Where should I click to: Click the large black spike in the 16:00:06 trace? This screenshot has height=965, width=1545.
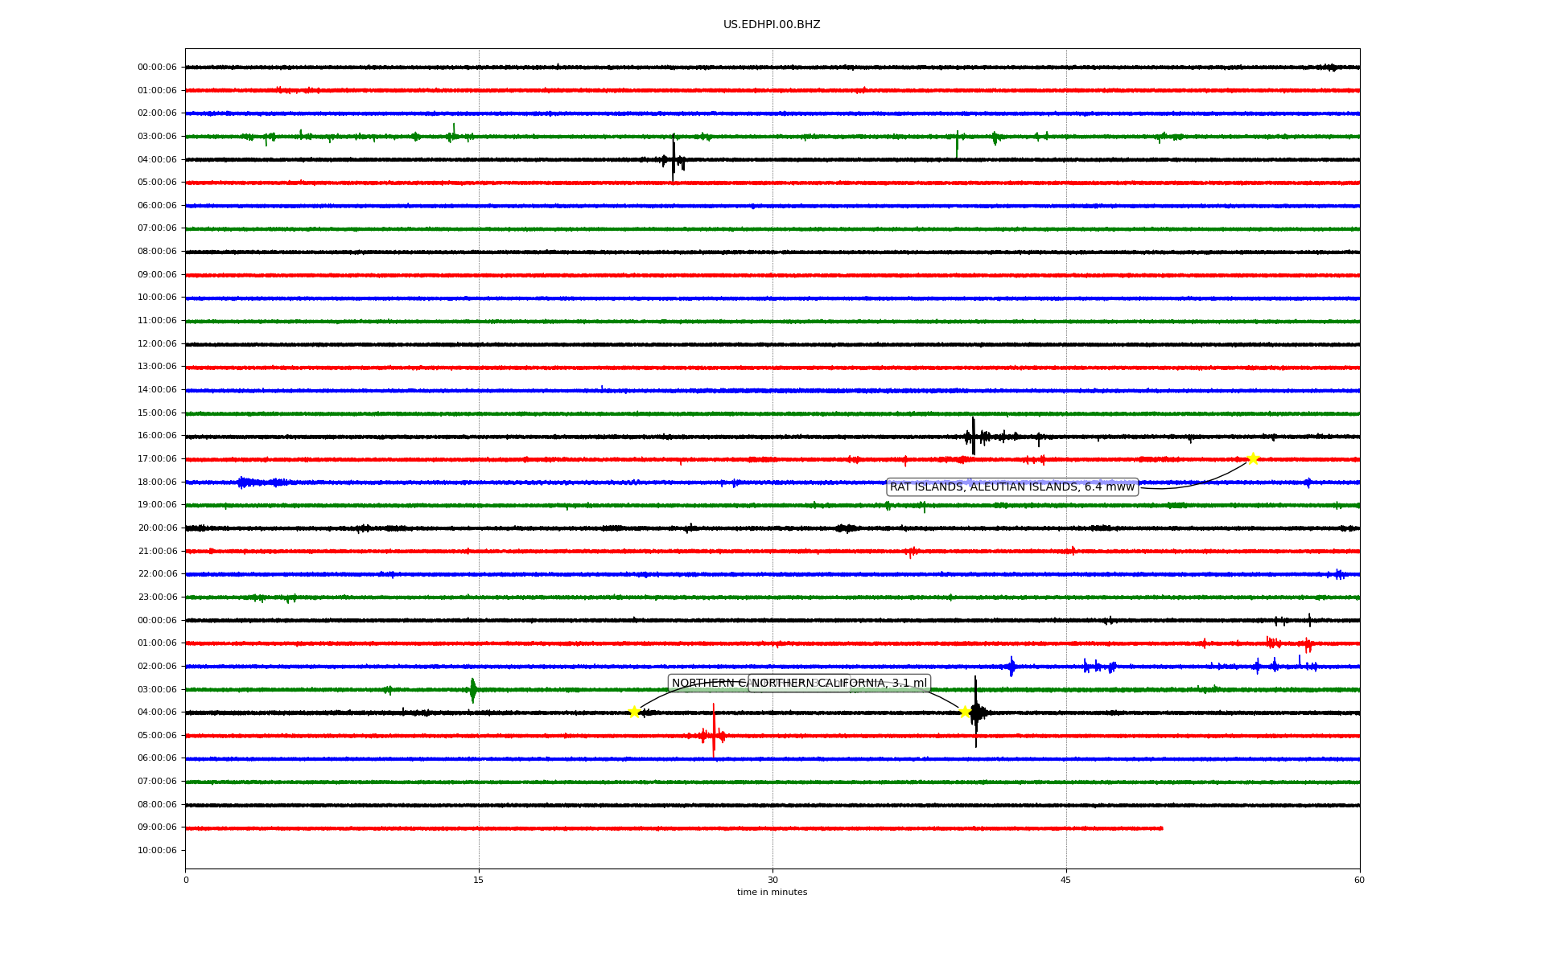pos(973,436)
